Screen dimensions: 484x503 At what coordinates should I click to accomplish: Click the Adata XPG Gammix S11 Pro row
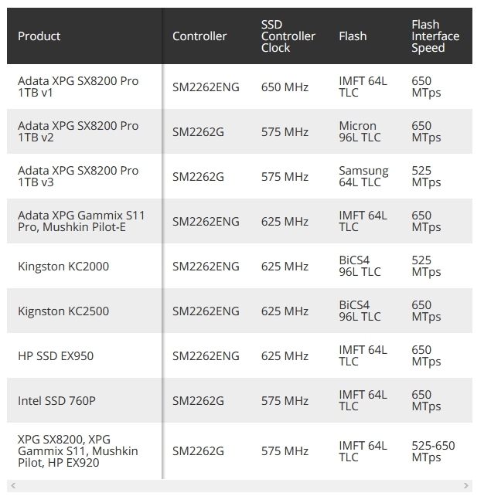240,221
